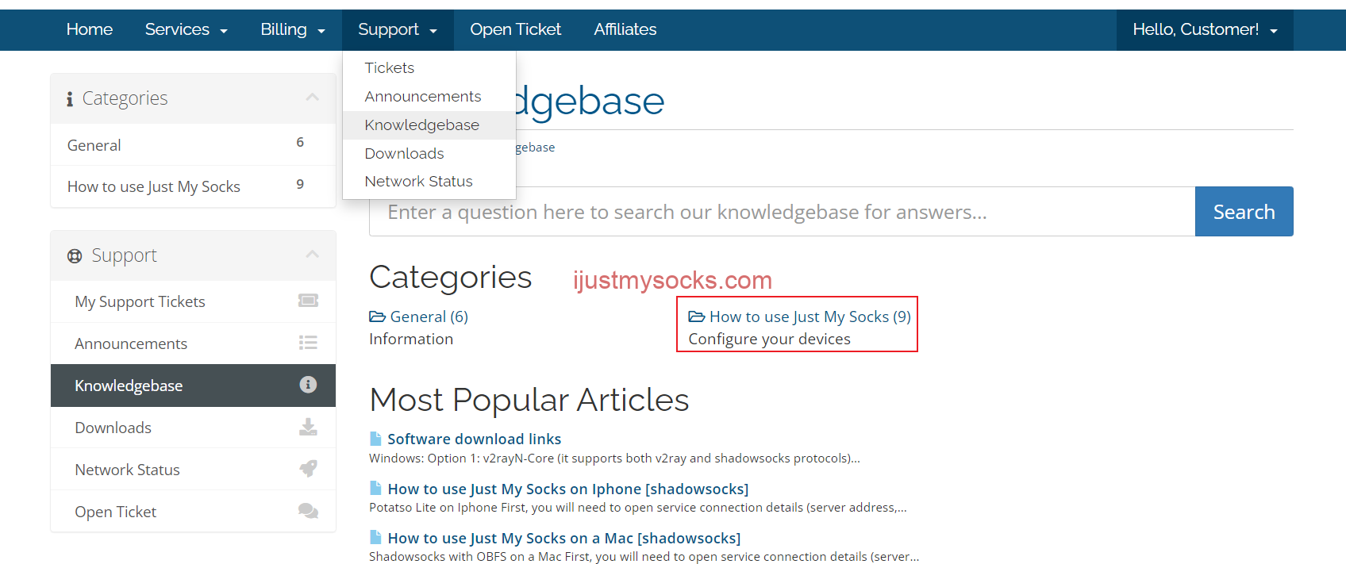Focus the knowledgebase search question field
This screenshot has width=1346, height=564.
pyautogui.click(x=783, y=212)
